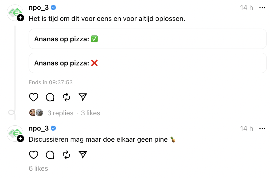The image size is (270, 178).
Task: Show who gave 6 likes
Action: [x=38, y=168]
